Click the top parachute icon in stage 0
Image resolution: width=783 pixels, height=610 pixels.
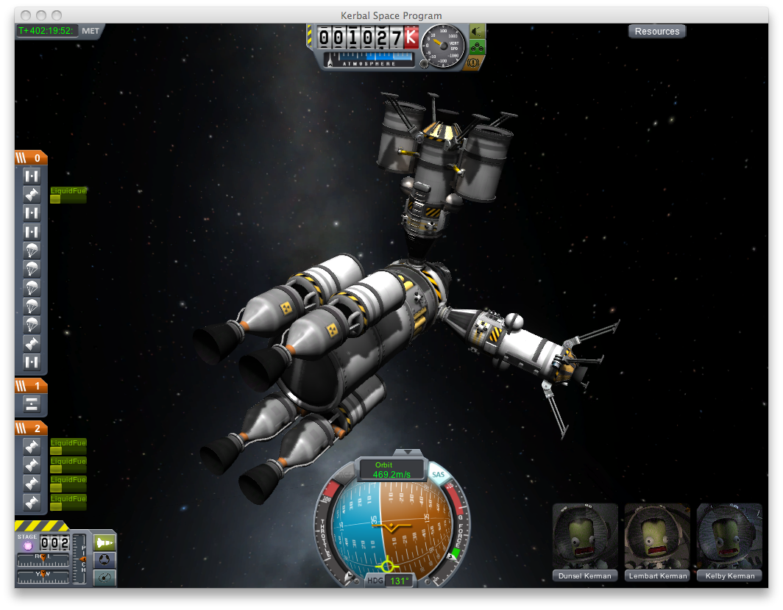(32, 251)
